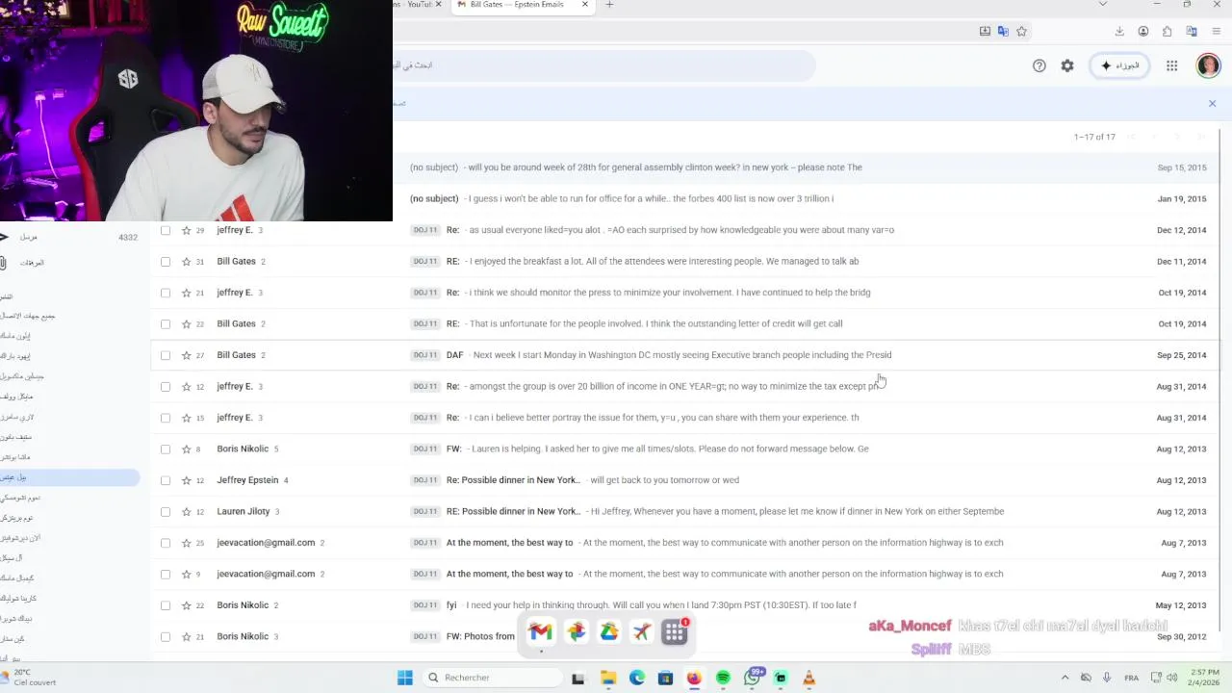Open the browser extensions puzzle icon

(x=1168, y=31)
